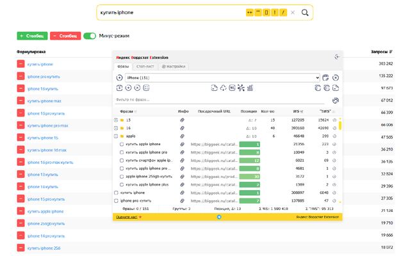Click the clipboard-plus paste phrases icon
The width and height of the screenshot is (410, 256).
[x=119, y=88]
